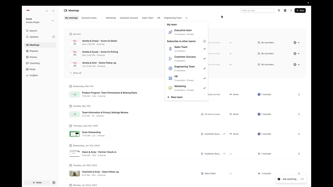This screenshot has height=187, width=333.
Task: Click the help question mark icon
Action: coord(54,183)
